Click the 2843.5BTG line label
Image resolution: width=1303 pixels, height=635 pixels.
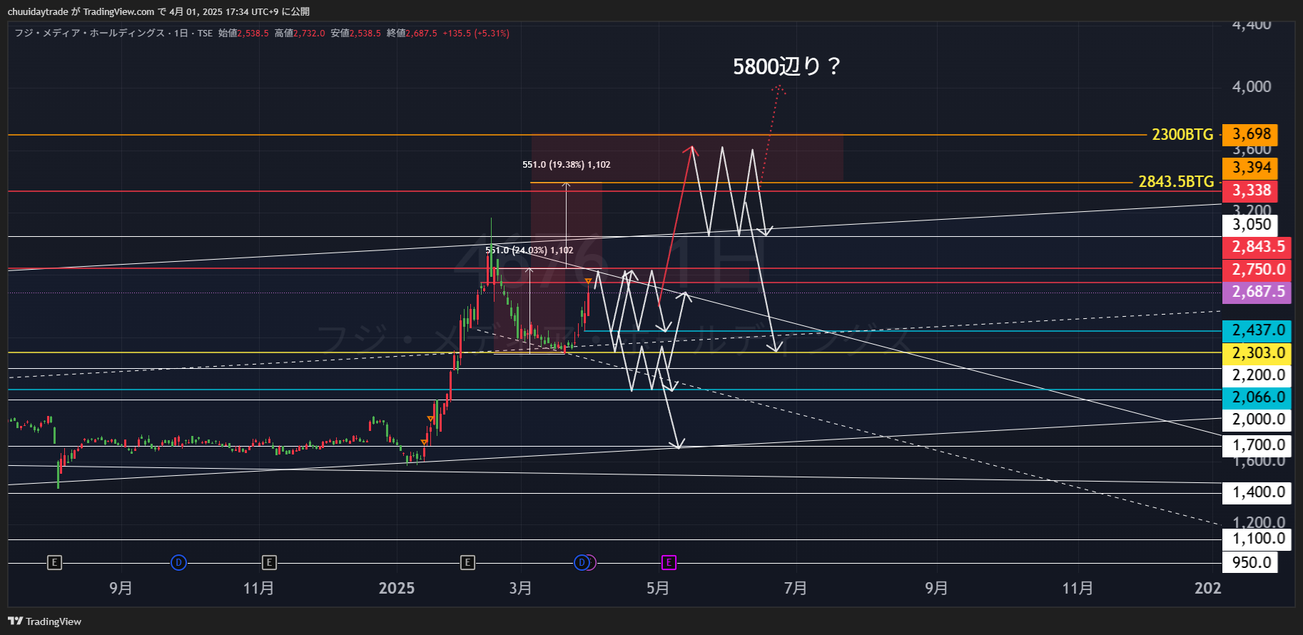coord(1175,182)
